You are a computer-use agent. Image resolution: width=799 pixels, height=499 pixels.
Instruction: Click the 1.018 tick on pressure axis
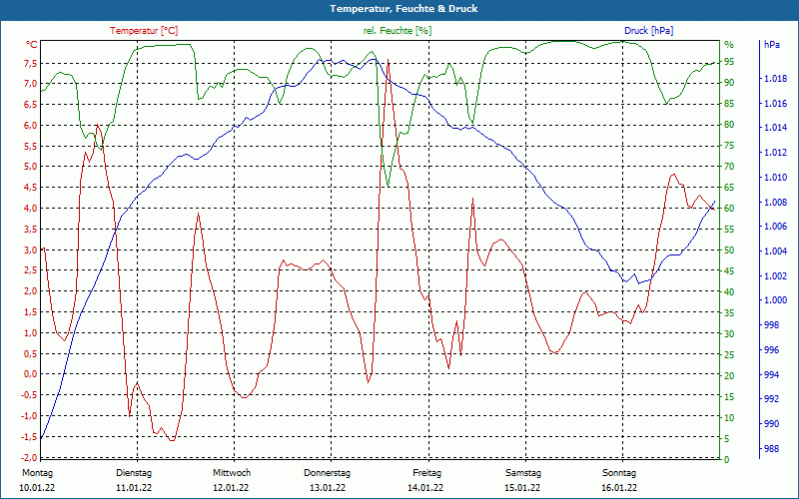pyautogui.click(x=774, y=79)
